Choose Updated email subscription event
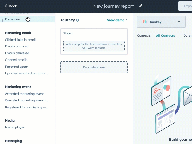 tap(27, 73)
